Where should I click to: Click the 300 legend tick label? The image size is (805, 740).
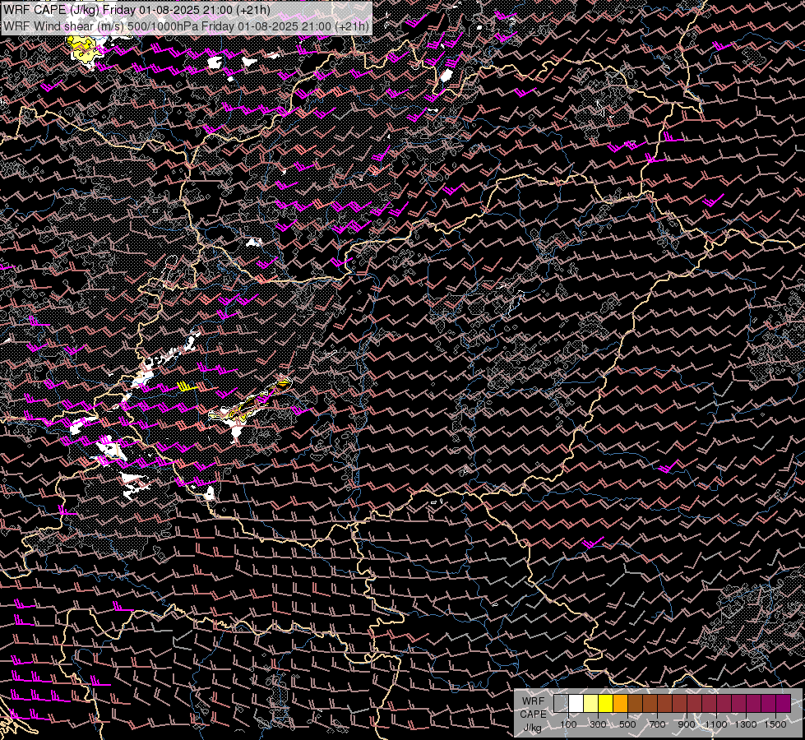point(598,724)
